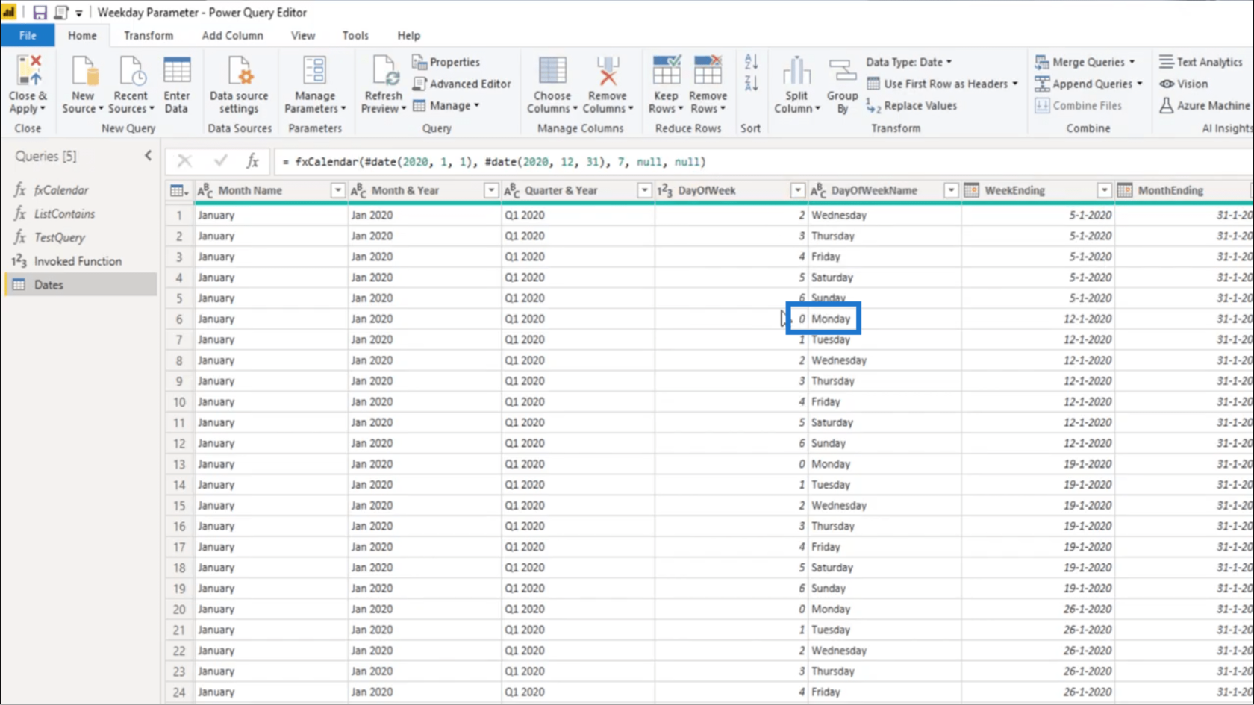Click the Enter Data icon
The height and width of the screenshot is (705, 1254).
[x=177, y=72]
